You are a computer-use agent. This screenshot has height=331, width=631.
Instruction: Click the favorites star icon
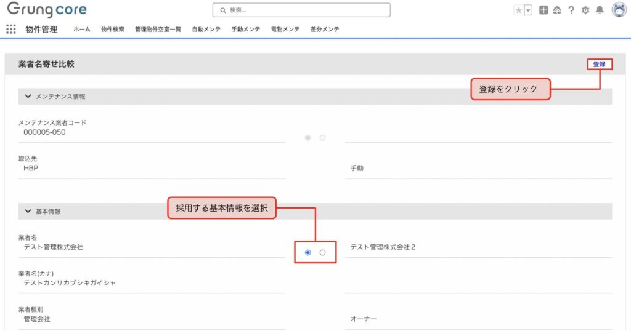[x=519, y=10]
